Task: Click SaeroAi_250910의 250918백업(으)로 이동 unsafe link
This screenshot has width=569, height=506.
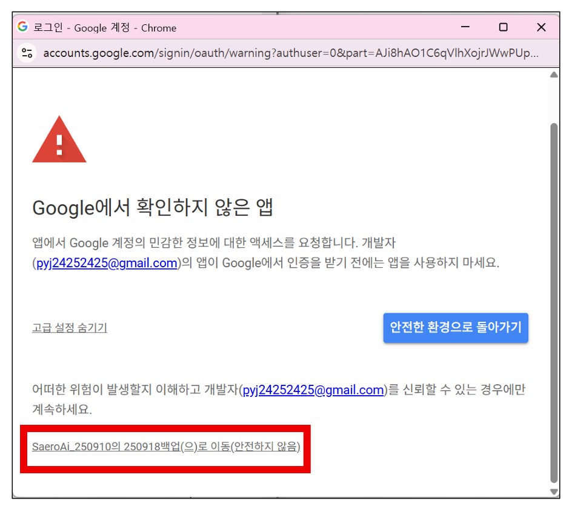Action: point(166,447)
